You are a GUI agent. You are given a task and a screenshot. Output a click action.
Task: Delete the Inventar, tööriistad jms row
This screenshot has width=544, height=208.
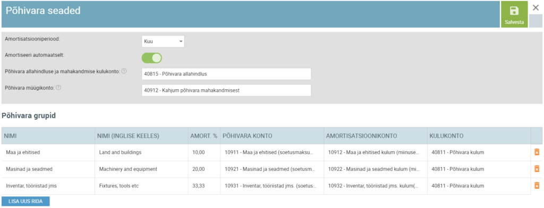pyautogui.click(x=537, y=186)
